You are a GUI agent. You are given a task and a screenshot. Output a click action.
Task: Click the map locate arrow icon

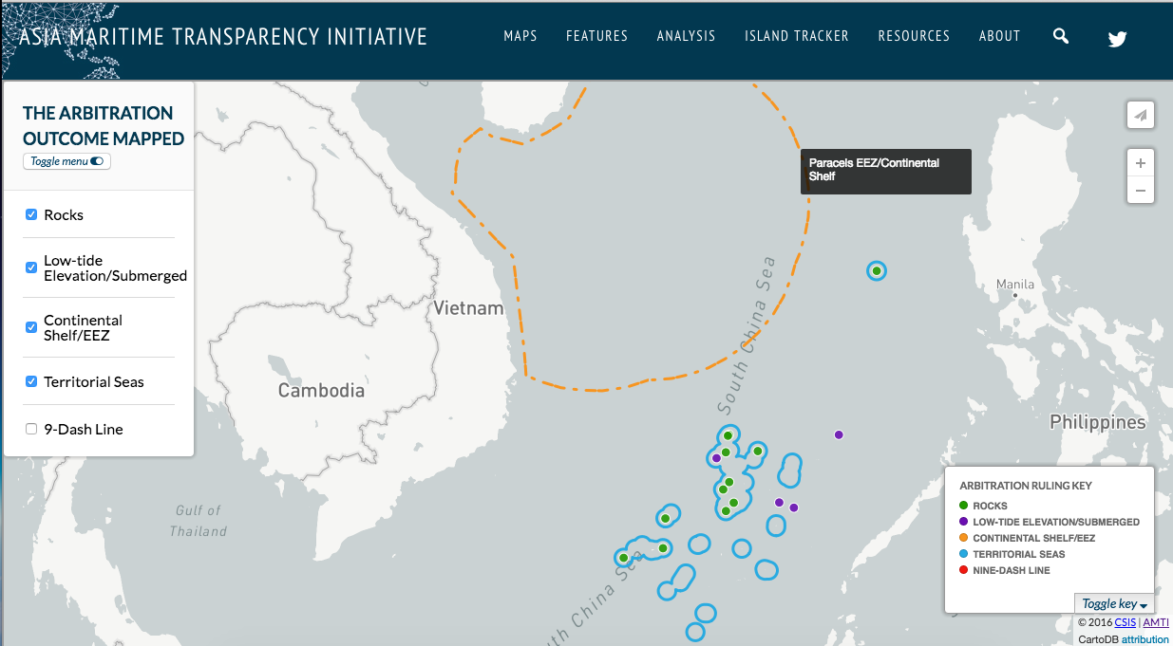click(x=1141, y=115)
